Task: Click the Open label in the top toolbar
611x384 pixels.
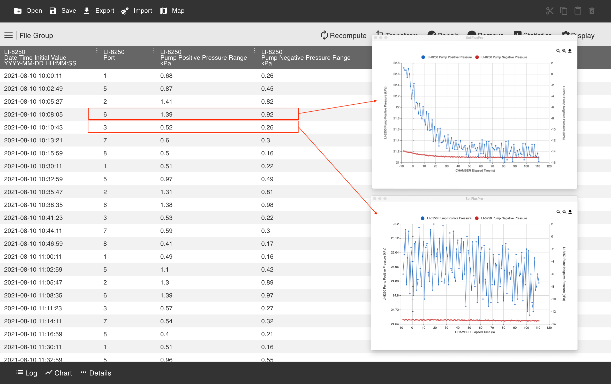Action: (34, 11)
